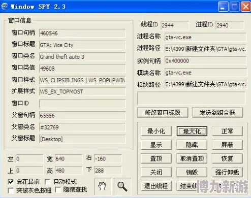The height and width of the screenshot is (198, 251).
Task: Click the 恢复 button
Action: [227, 158]
